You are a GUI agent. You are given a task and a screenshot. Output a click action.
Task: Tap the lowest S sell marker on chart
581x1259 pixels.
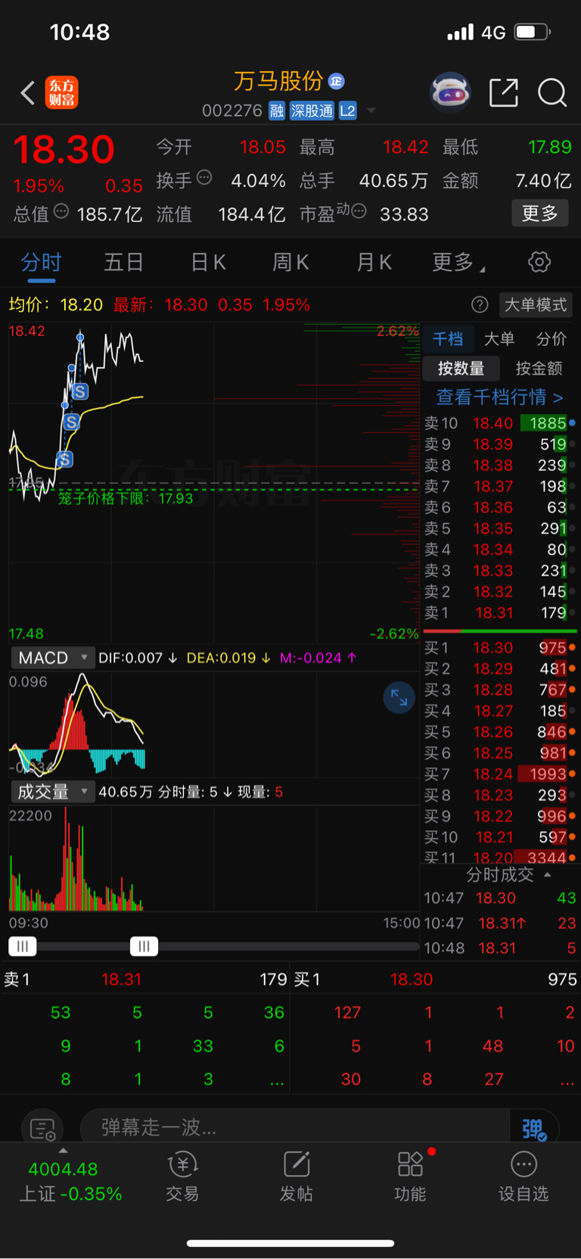click(64, 459)
